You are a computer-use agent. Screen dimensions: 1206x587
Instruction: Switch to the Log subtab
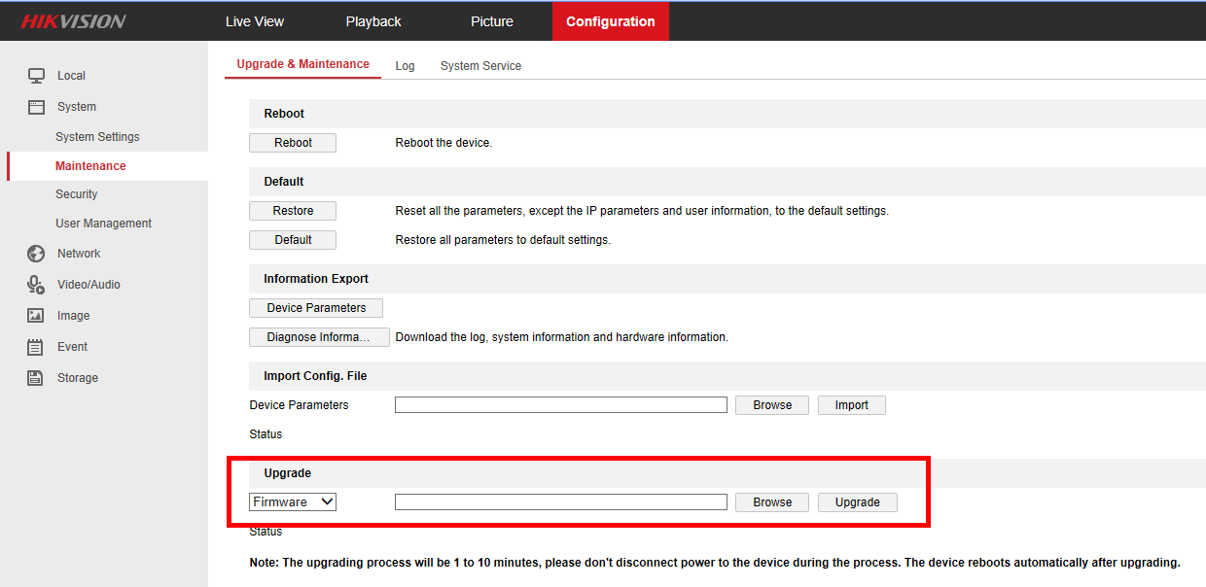405,66
